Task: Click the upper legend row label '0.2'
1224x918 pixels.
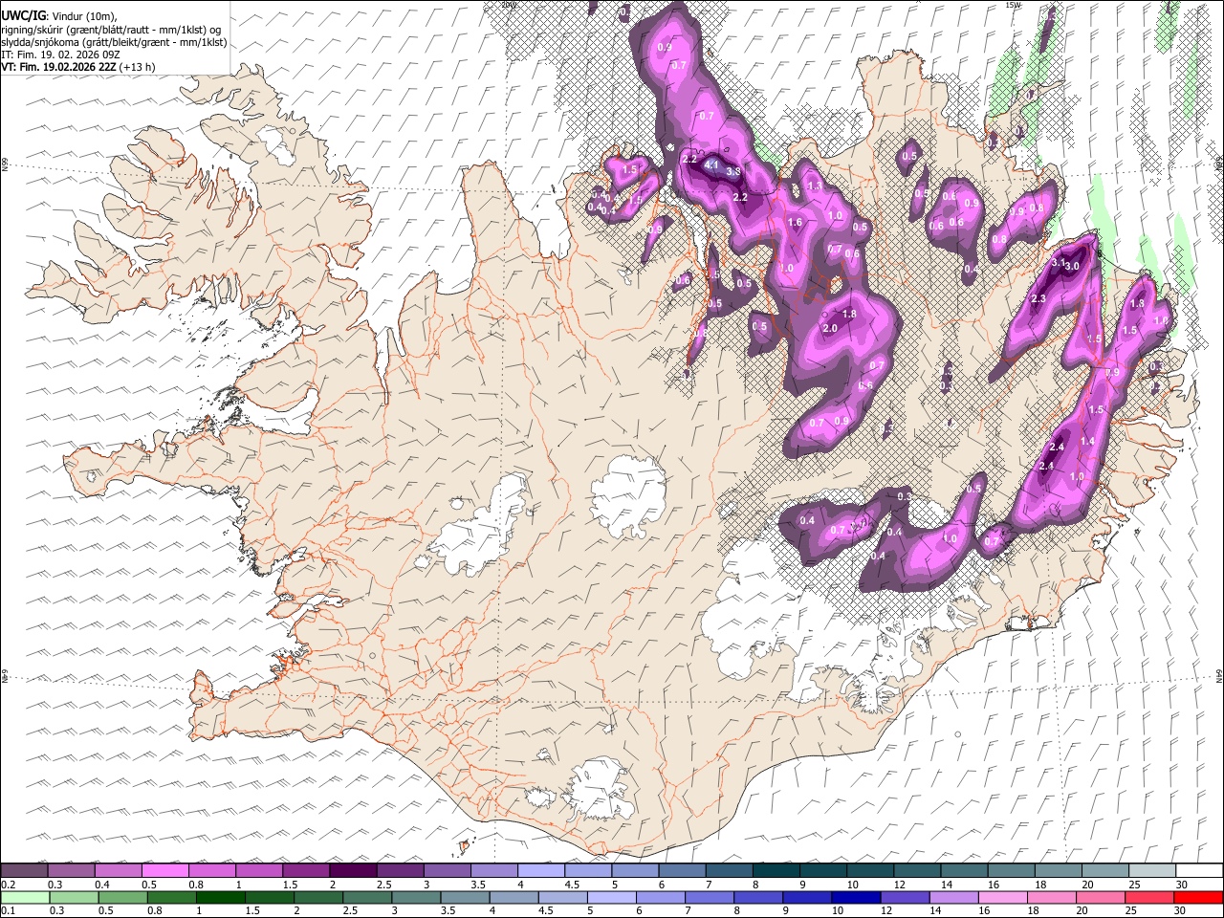Action: tap(8, 884)
